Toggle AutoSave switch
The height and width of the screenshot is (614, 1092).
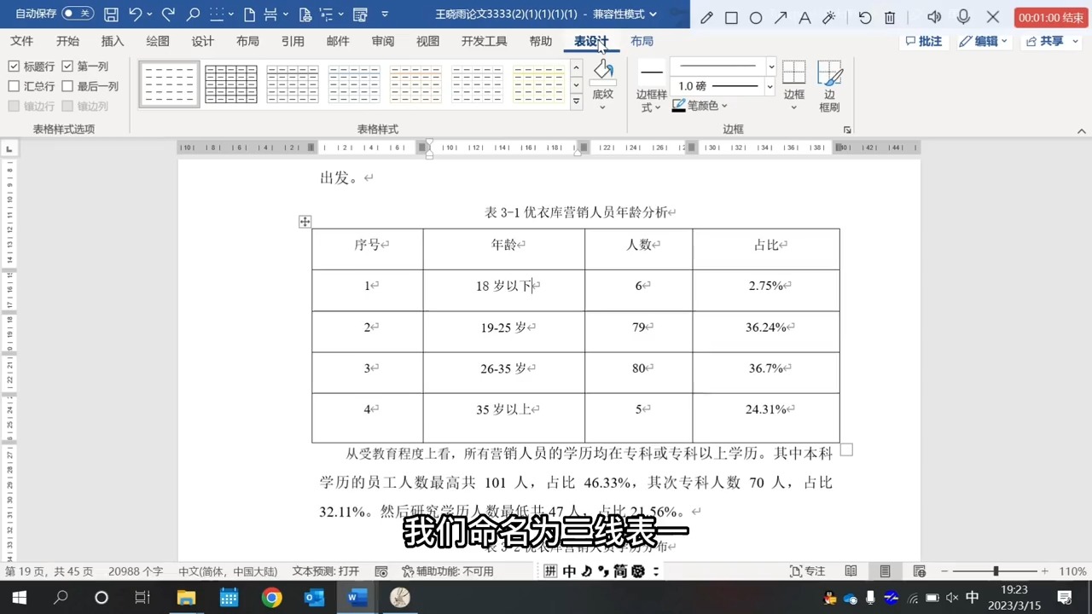78,14
